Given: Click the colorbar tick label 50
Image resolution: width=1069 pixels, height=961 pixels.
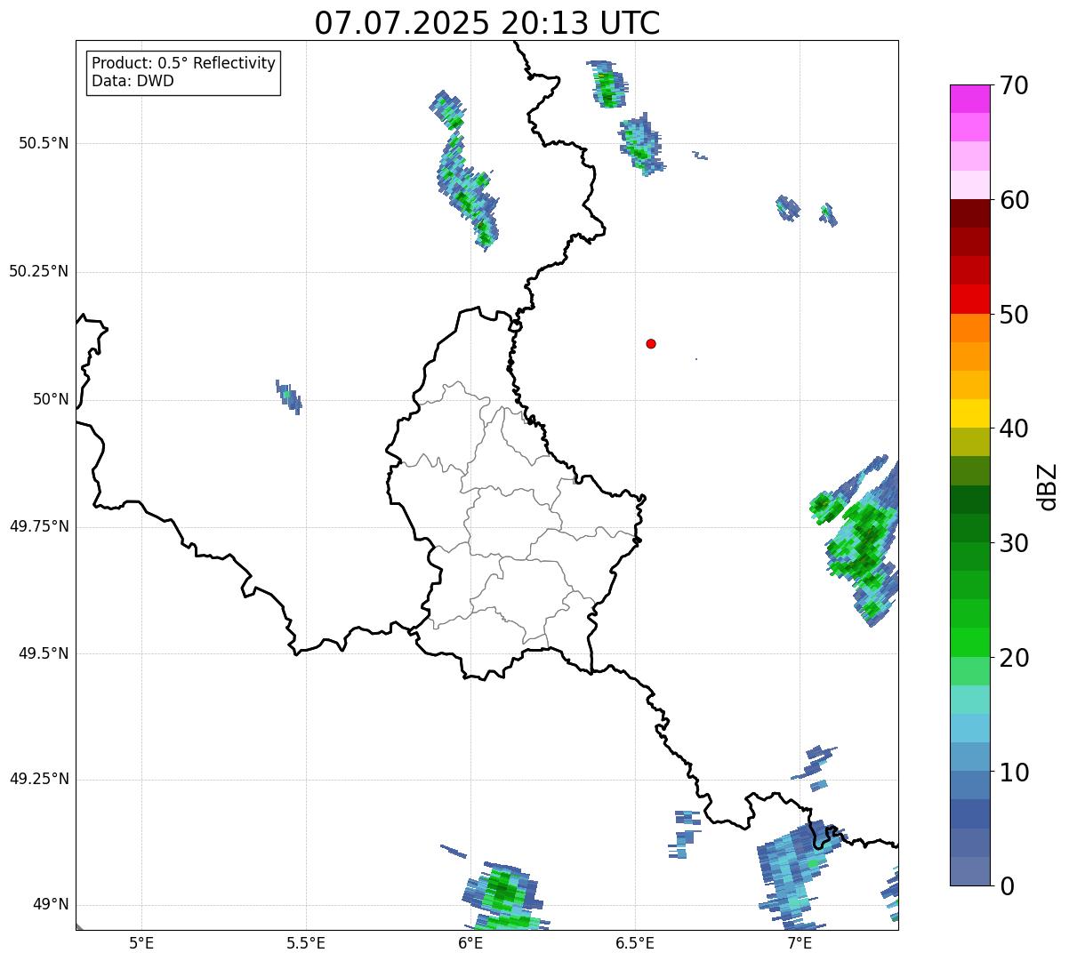Looking at the screenshot, I should 1015,315.
